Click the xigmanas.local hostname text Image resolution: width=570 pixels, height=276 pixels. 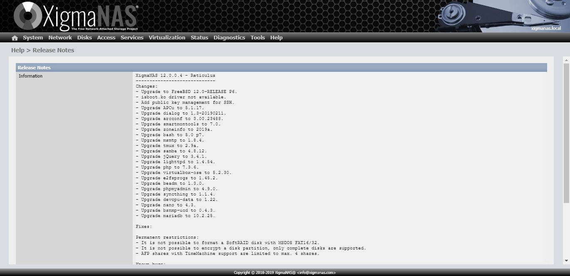546,28
